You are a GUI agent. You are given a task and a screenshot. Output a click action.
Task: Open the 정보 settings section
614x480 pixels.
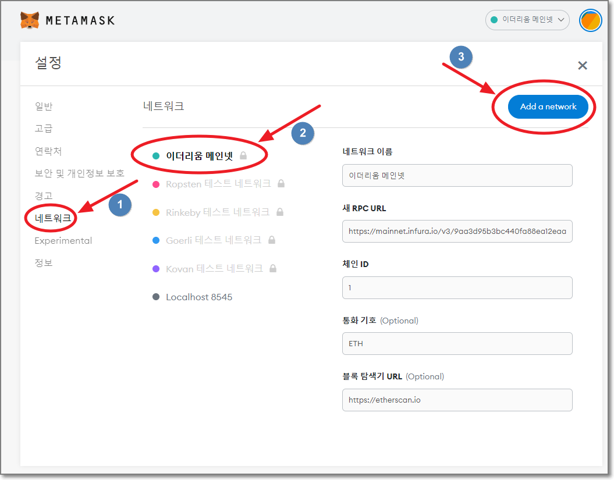pyautogui.click(x=44, y=262)
